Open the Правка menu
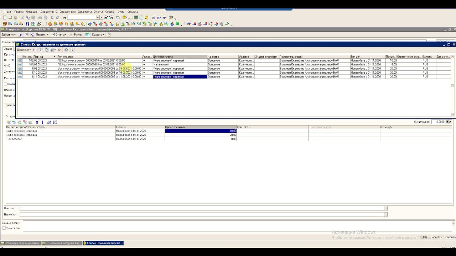 click(19, 12)
